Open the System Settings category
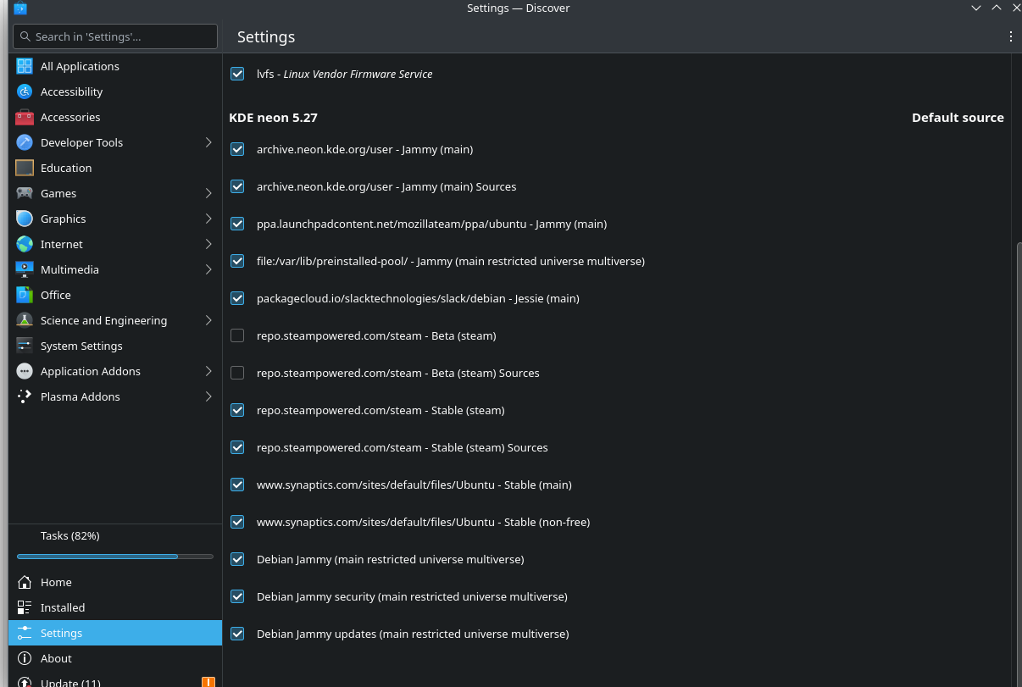The image size is (1022, 687). pos(115,346)
